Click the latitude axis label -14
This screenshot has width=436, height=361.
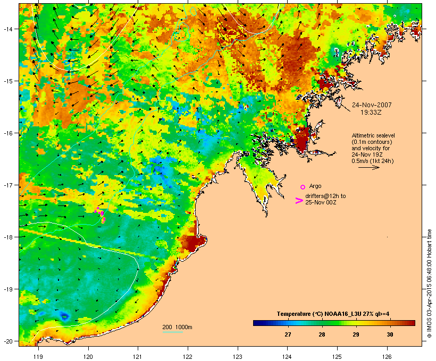(x=7, y=29)
